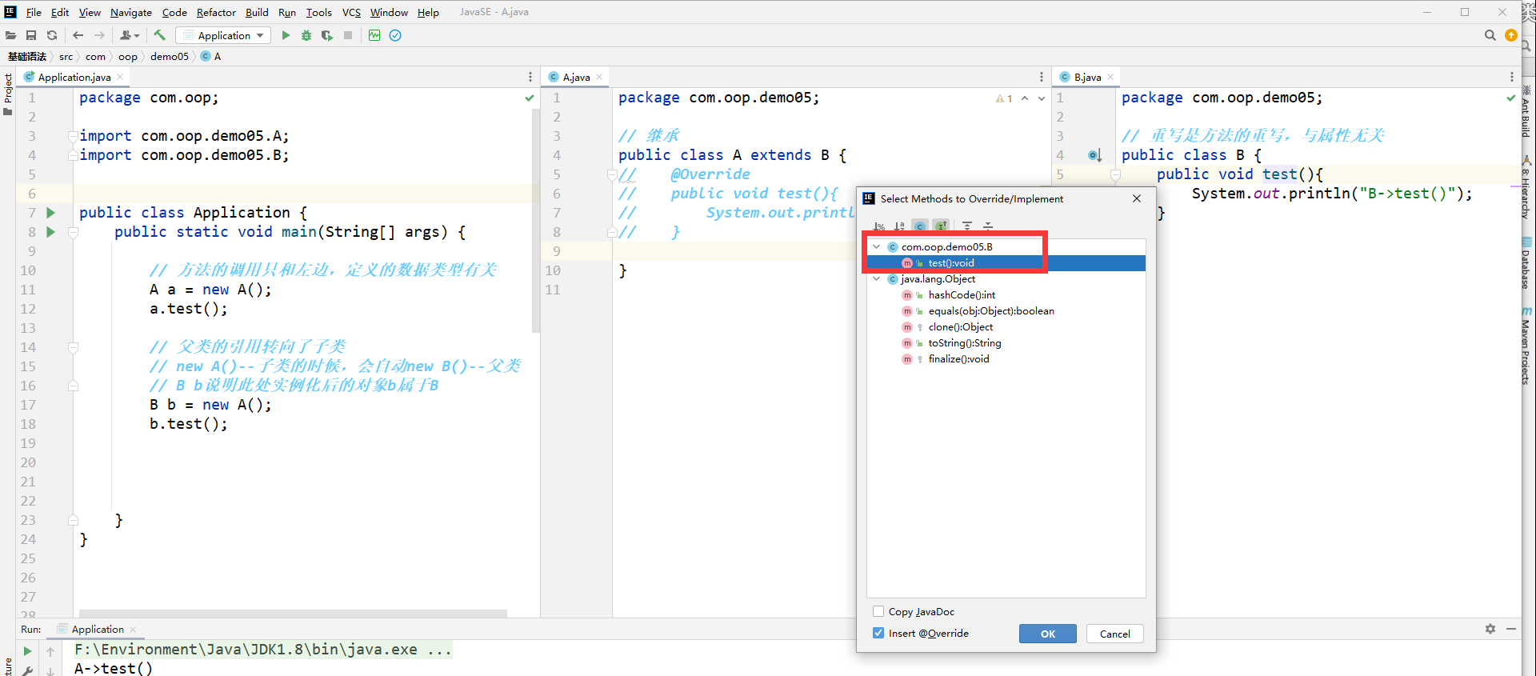The height and width of the screenshot is (676, 1536).
Task: Close the Application.java tab
Action: pyautogui.click(x=120, y=77)
